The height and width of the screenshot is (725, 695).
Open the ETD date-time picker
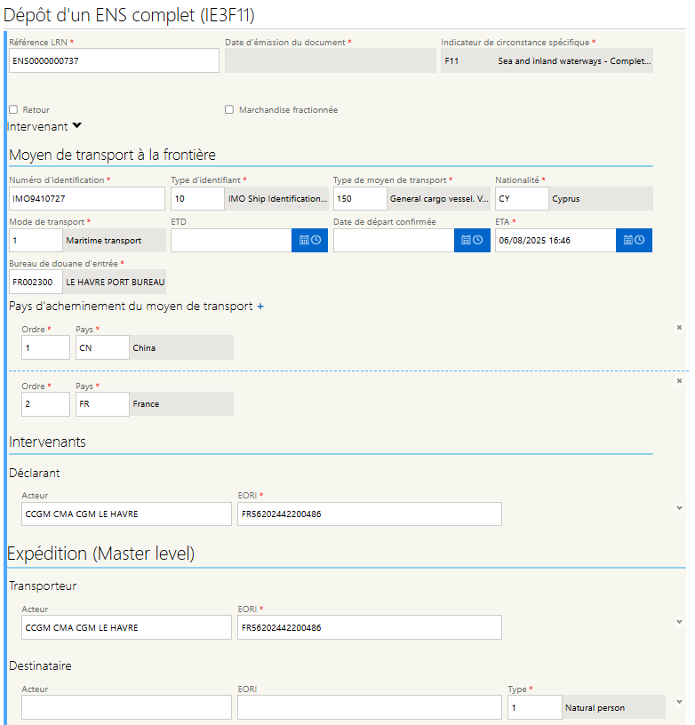(309, 240)
